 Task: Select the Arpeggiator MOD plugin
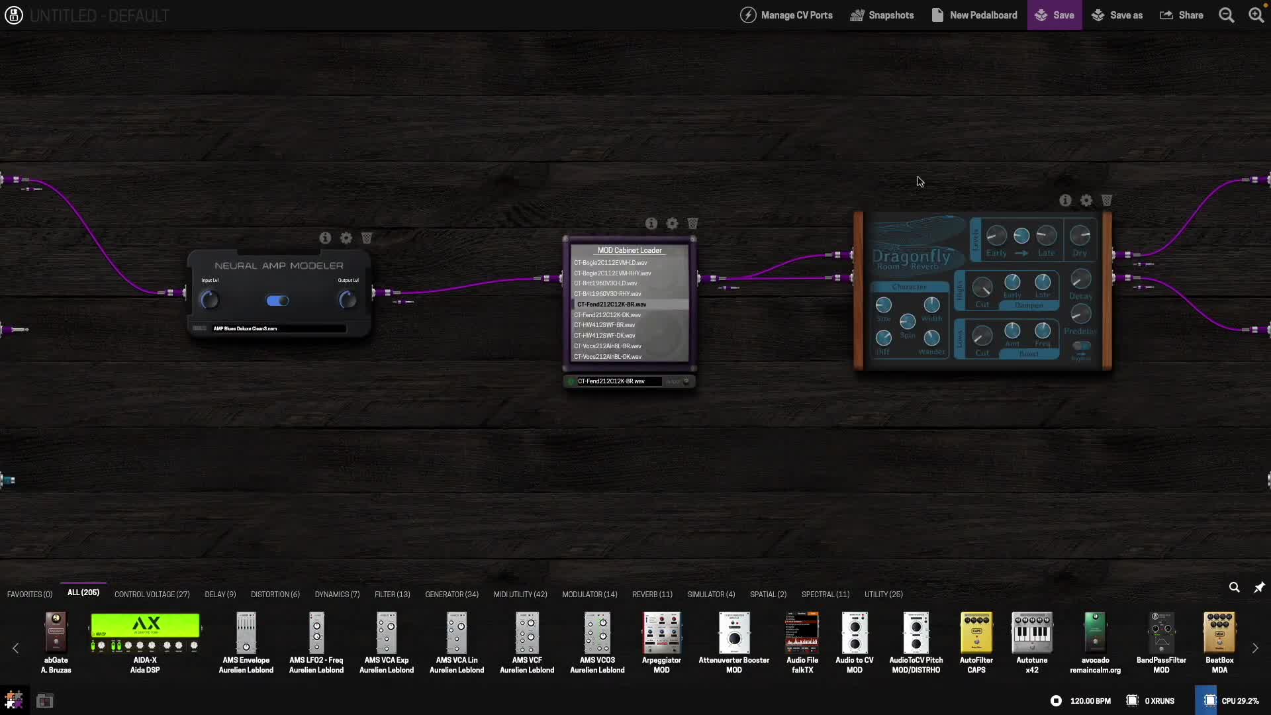(661, 633)
